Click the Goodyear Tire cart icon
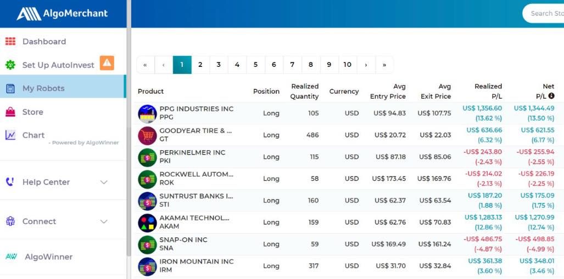This screenshot has height=279, width=564. 147,135
